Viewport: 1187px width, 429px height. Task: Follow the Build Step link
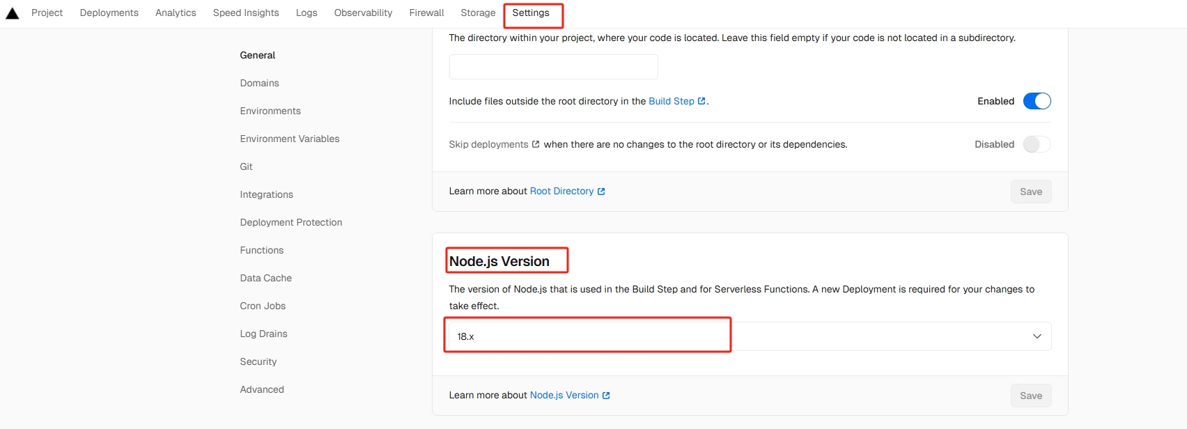pyautogui.click(x=671, y=101)
